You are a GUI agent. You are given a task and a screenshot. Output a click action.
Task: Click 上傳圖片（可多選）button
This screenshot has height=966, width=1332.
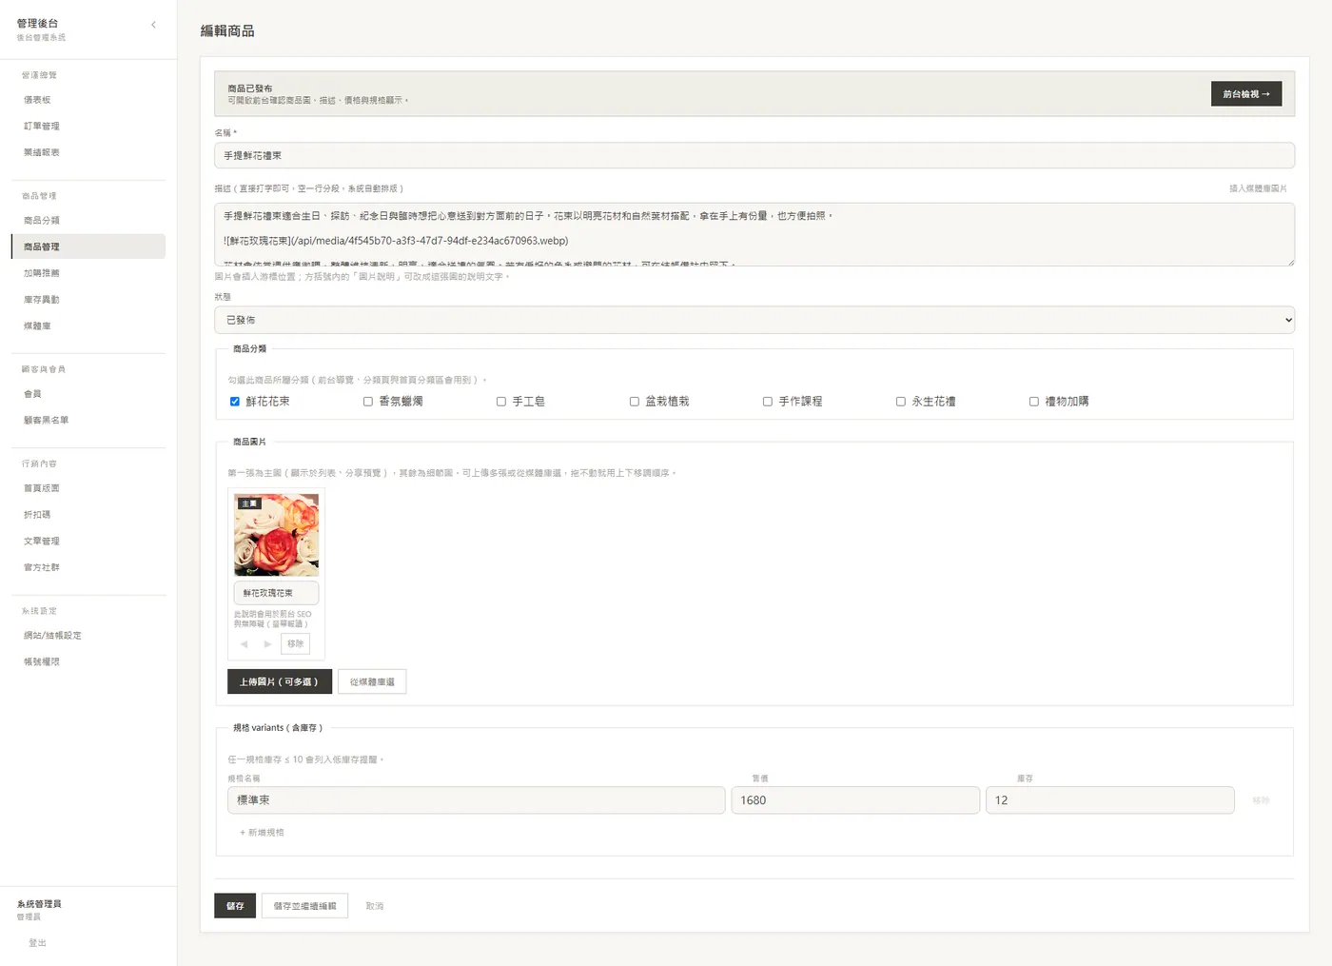(x=280, y=681)
